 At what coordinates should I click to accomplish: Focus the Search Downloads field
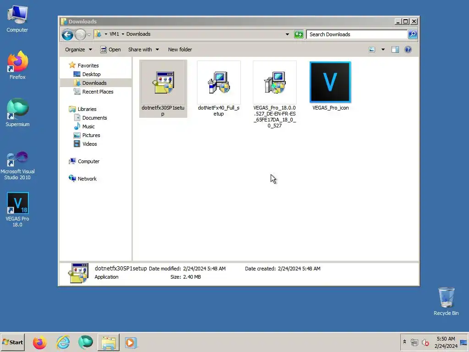click(x=357, y=34)
